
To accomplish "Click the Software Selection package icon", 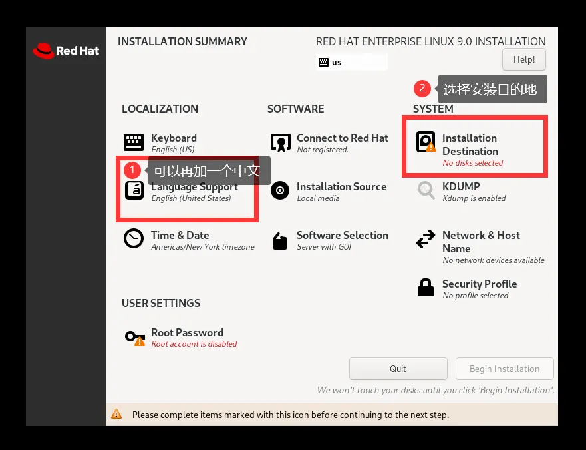I will point(280,241).
